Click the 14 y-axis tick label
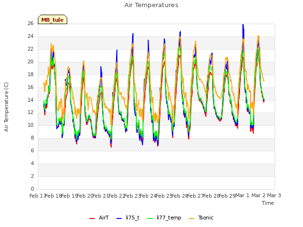 [x=30, y=100]
